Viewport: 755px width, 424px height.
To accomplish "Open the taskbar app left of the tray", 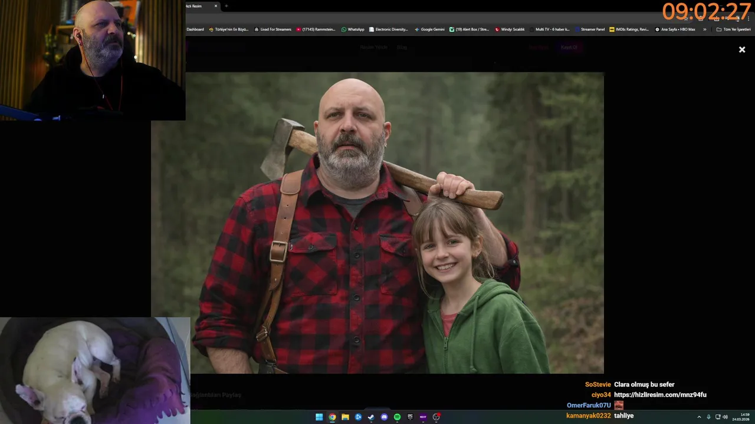I will pyautogui.click(x=436, y=417).
